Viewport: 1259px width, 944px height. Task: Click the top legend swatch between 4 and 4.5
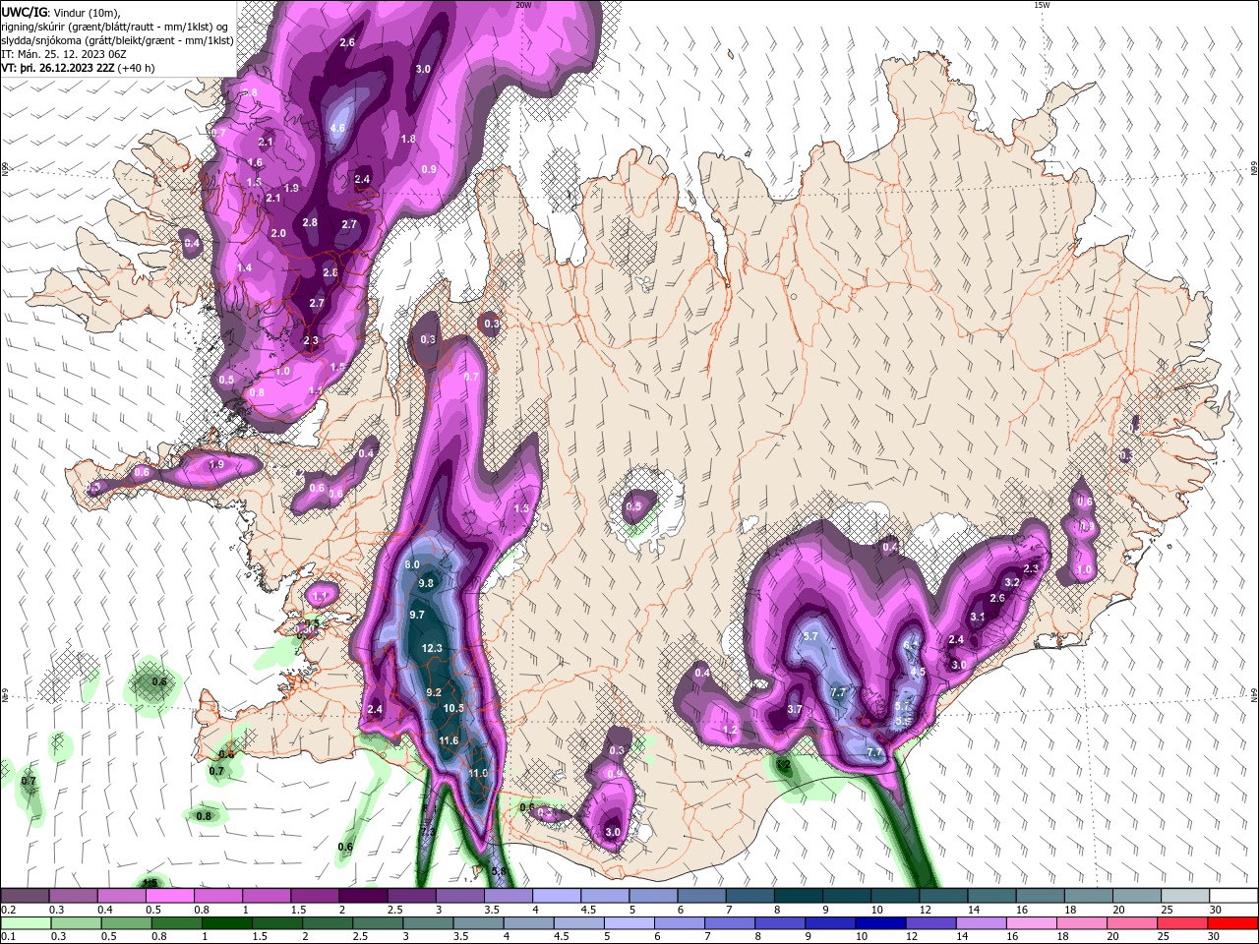click(x=557, y=896)
